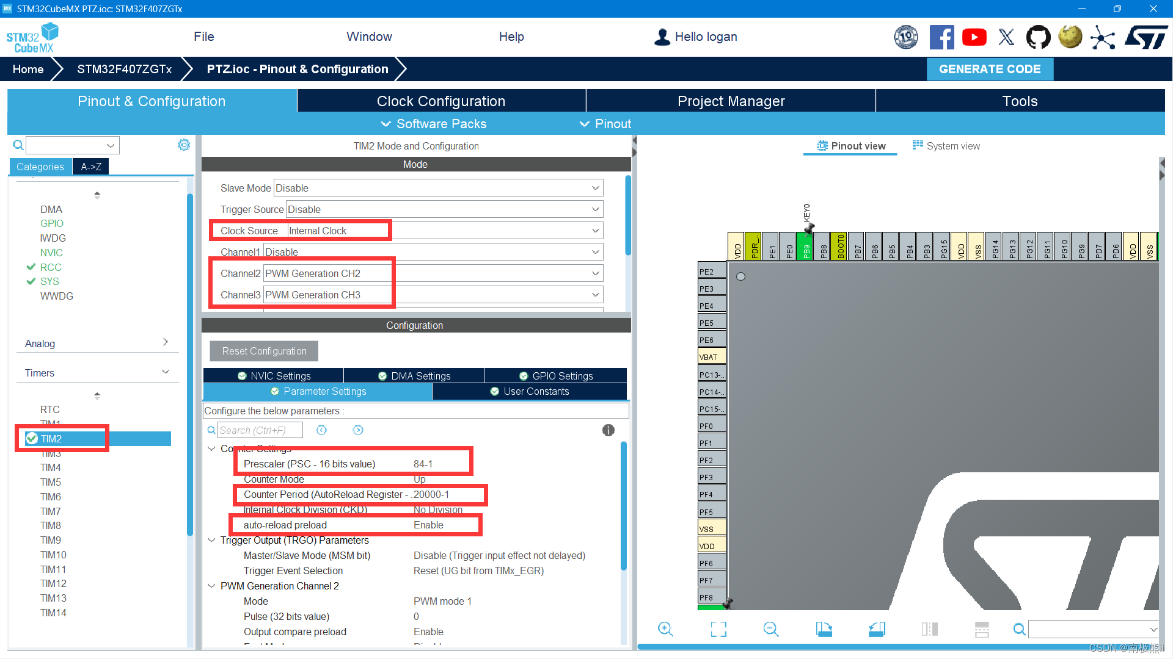Select RCC in the peripheral list
1173x659 pixels.
51,267
